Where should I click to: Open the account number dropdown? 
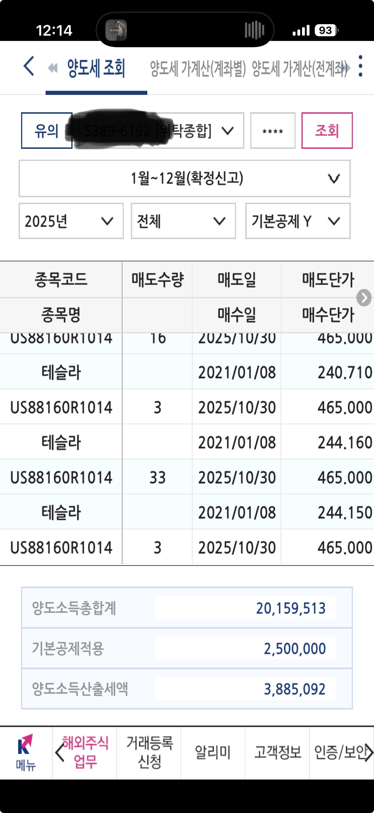[158, 131]
